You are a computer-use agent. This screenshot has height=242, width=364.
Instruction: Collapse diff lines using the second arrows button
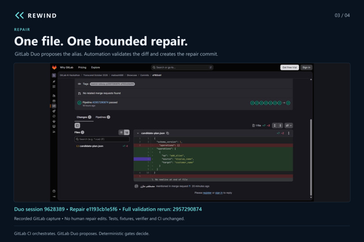[280, 126]
